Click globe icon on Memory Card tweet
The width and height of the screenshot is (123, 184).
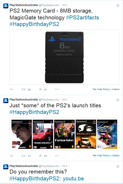coord(118,5)
